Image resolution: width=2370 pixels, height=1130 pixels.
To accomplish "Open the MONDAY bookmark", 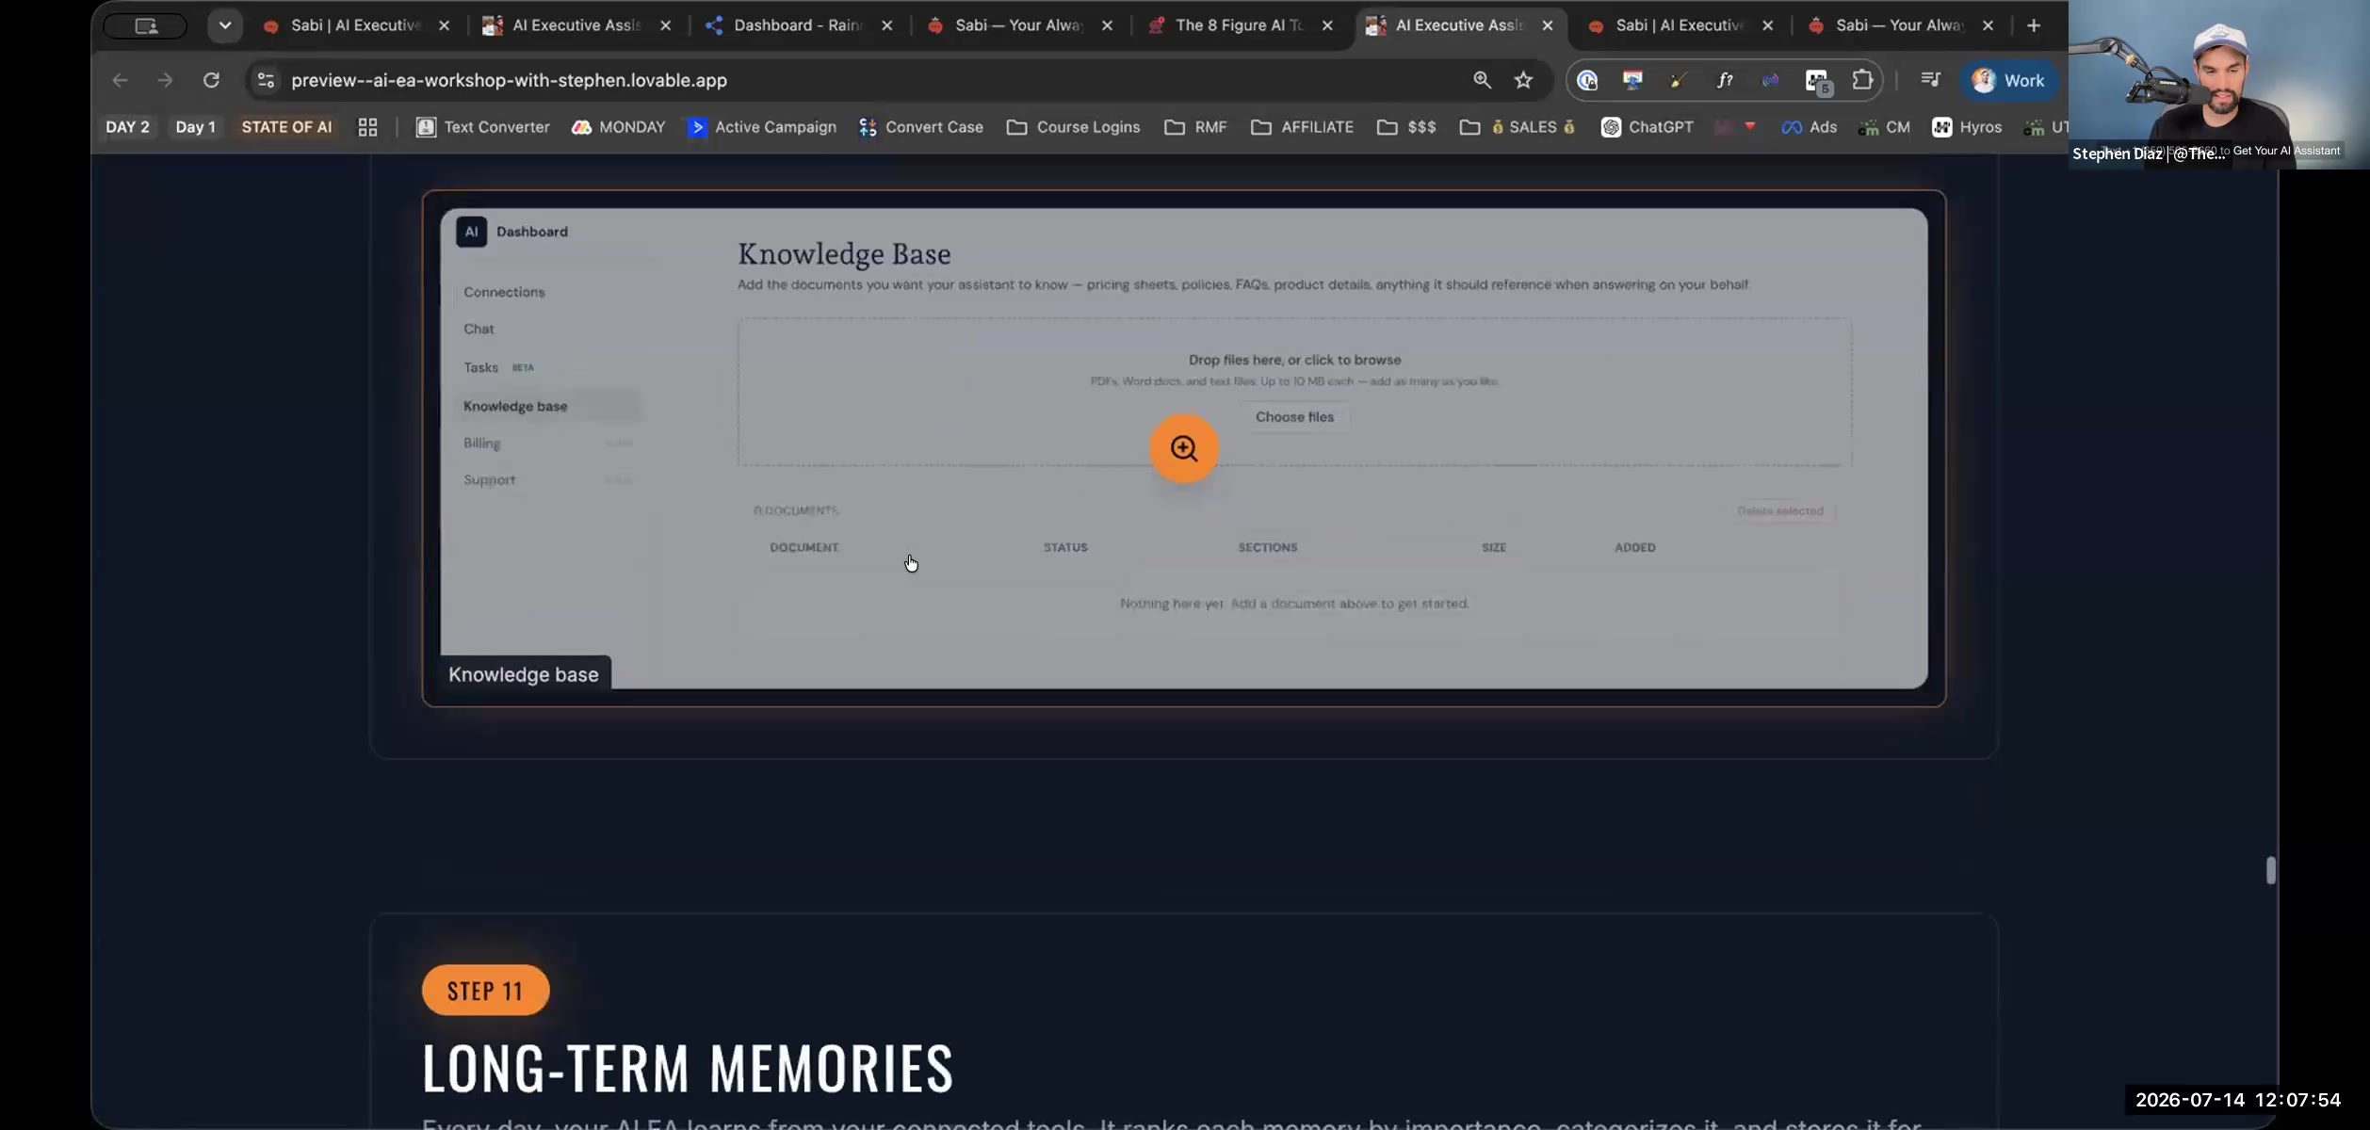I will tap(618, 127).
